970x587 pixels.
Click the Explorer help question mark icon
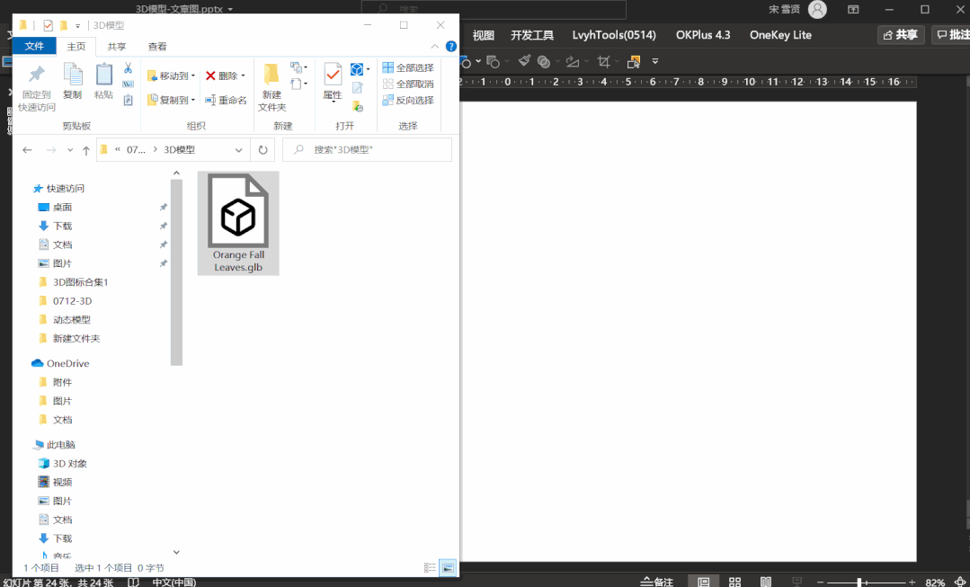pyautogui.click(x=450, y=46)
